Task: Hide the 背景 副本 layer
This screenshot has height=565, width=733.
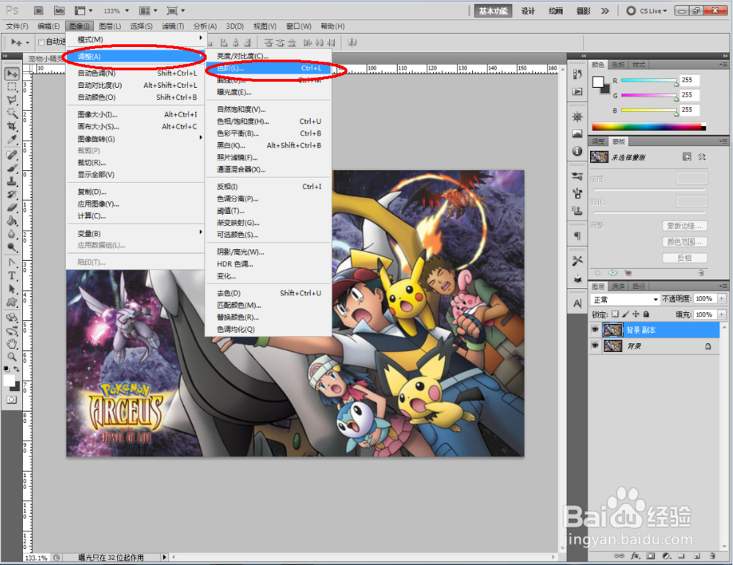Action: tap(594, 330)
